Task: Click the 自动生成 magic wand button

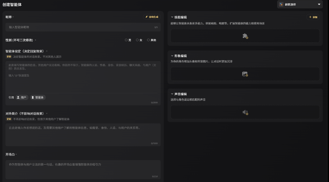Action: [x=152, y=17]
